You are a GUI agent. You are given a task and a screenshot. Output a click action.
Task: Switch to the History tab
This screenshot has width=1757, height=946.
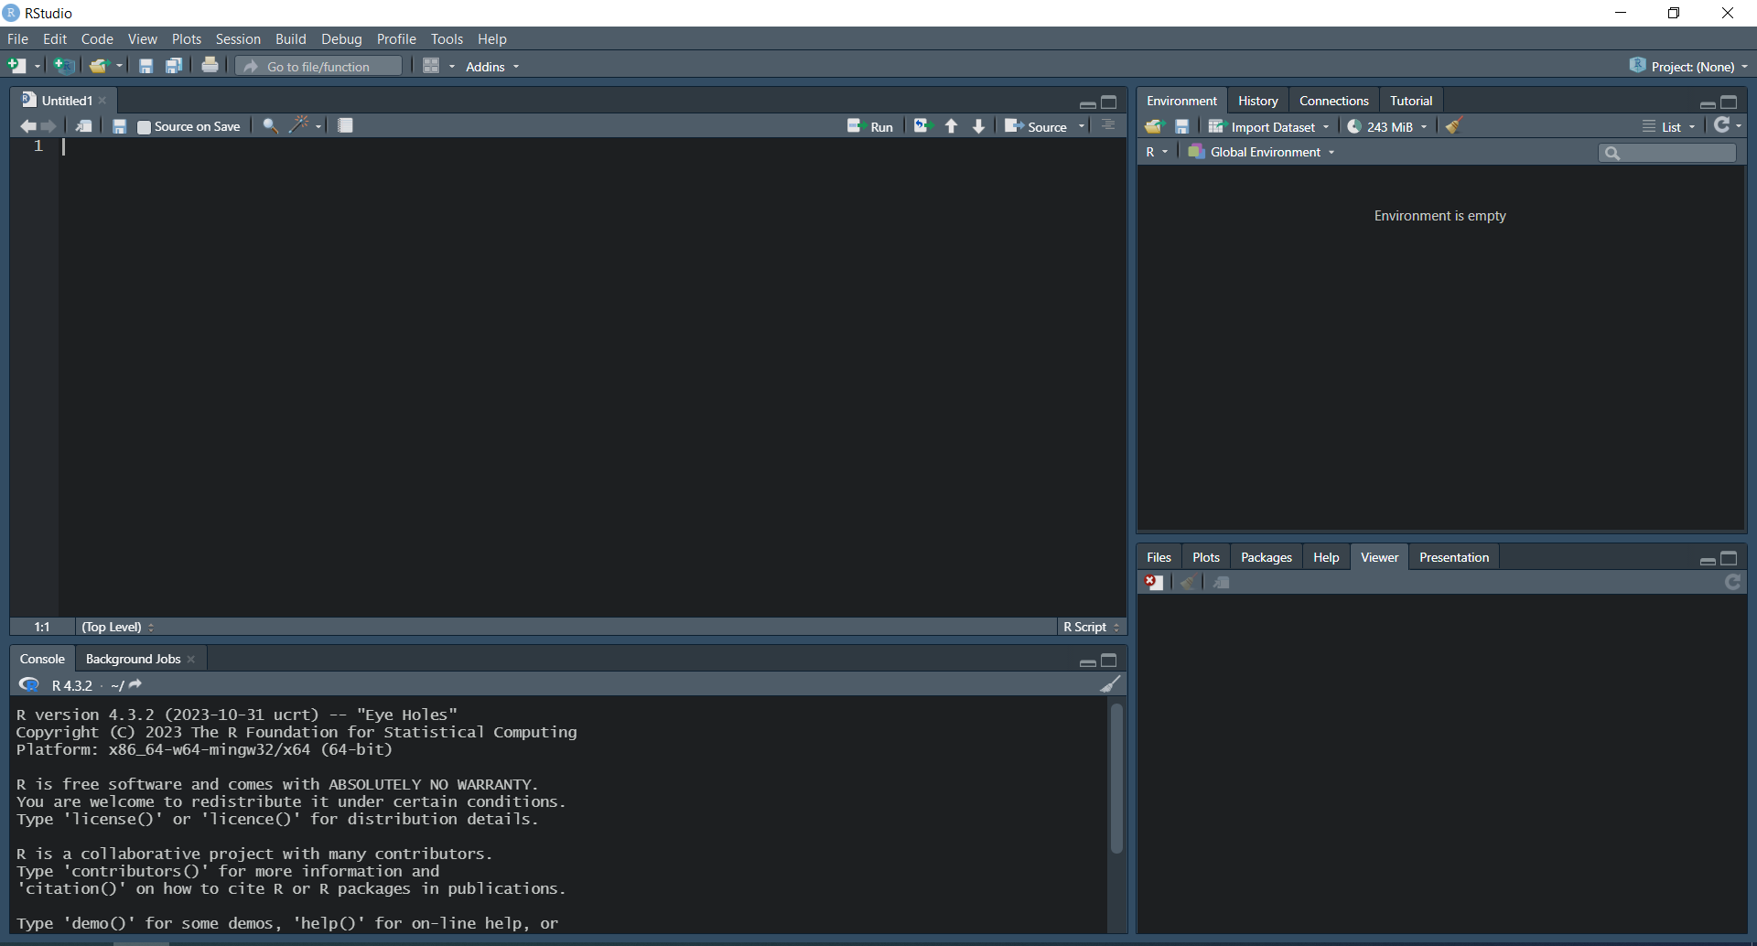[1257, 101]
